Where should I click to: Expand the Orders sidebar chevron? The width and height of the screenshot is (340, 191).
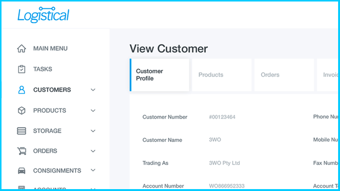point(93,151)
